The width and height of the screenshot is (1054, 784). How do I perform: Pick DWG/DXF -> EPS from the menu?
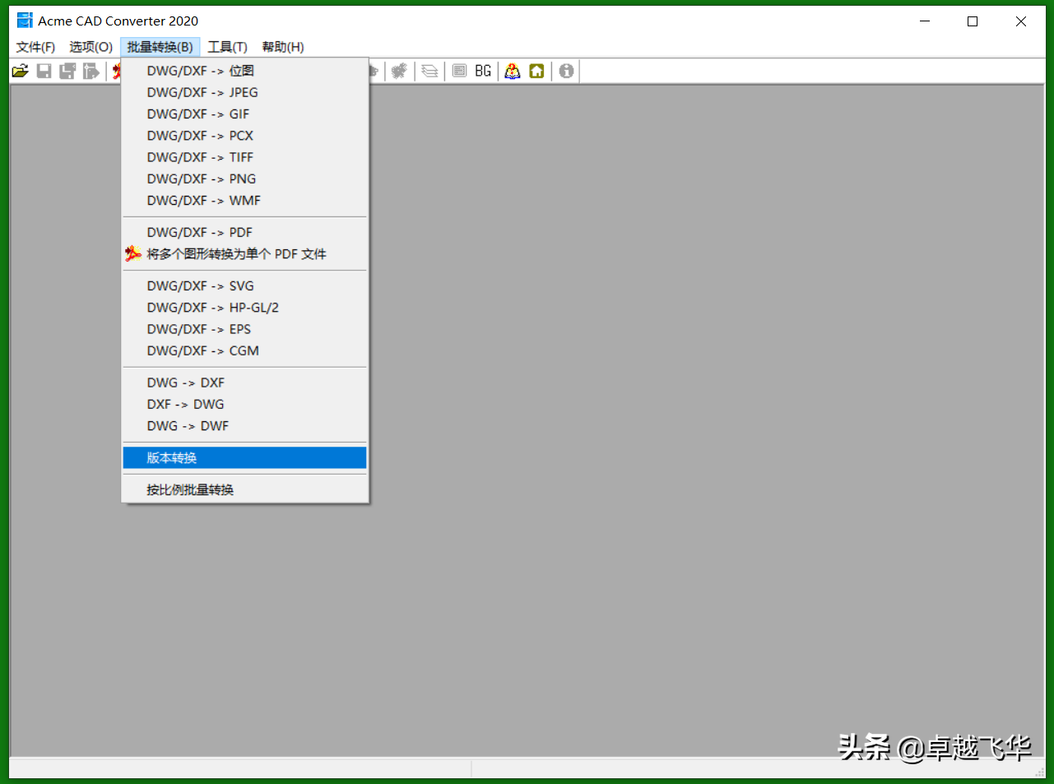pyautogui.click(x=244, y=329)
